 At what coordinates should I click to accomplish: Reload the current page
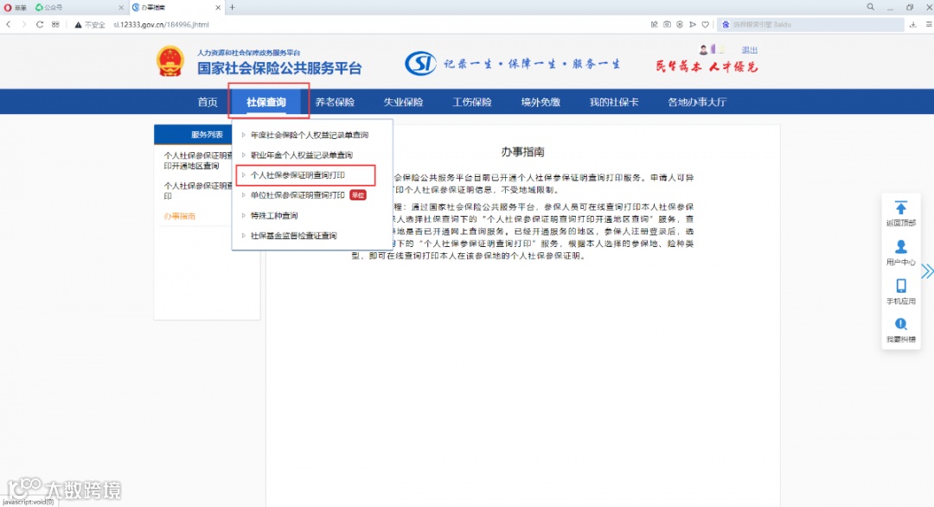click(x=39, y=24)
